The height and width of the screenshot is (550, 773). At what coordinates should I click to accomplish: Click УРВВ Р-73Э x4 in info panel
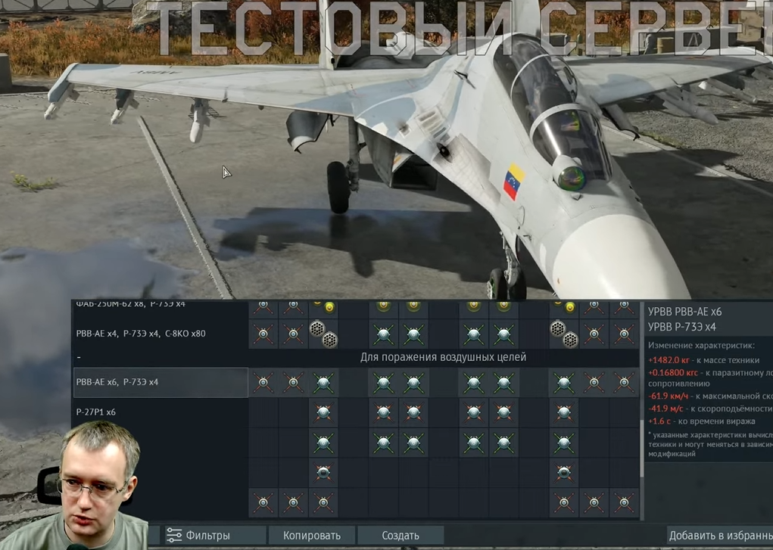(682, 327)
